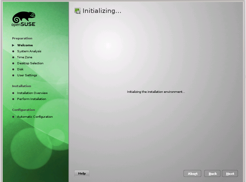The height and width of the screenshot is (182, 246).
Task: Select Installation Overview step
Action: (32, 93)
